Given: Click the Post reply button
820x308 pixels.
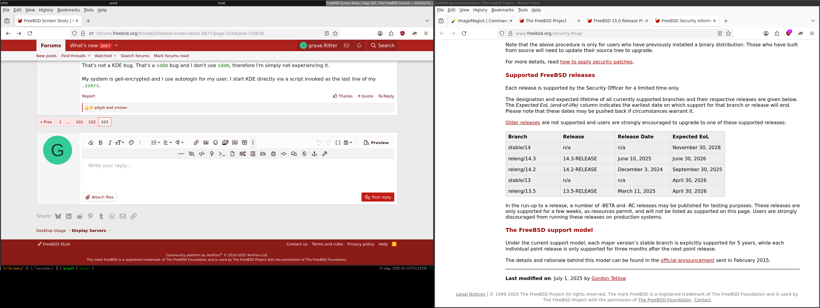Looking at the screenshot, I should (x=377, y=197).
